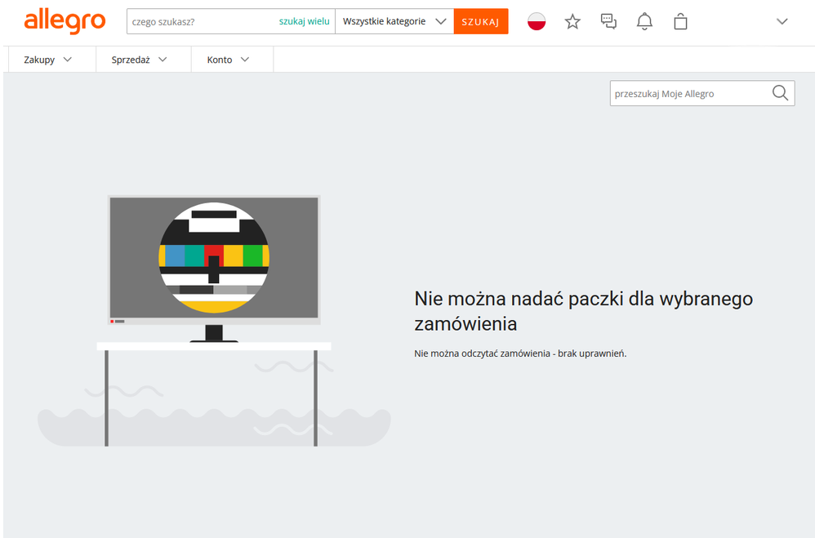
Task: Click the red power light on the TV
Action: (112, 321)
